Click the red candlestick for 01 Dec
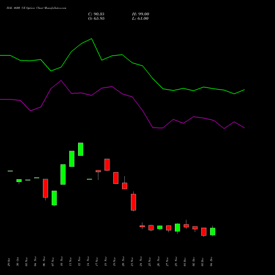Screen dimensions: 275x275 click(186, 226)
